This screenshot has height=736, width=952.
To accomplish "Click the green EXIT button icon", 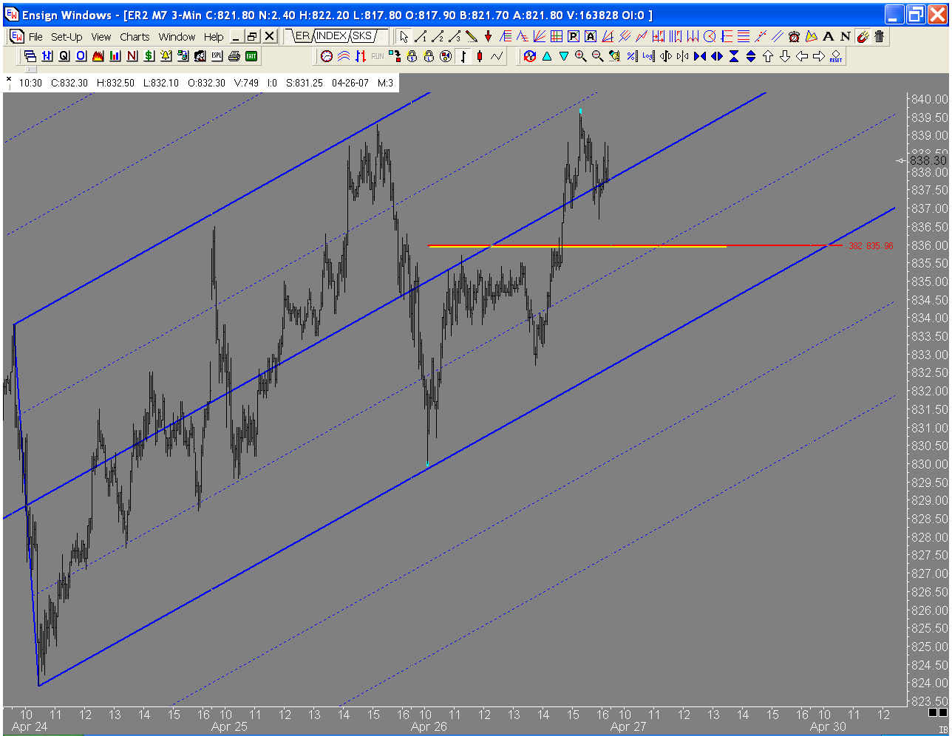I will pyautogui.click(x=251, y=55).
